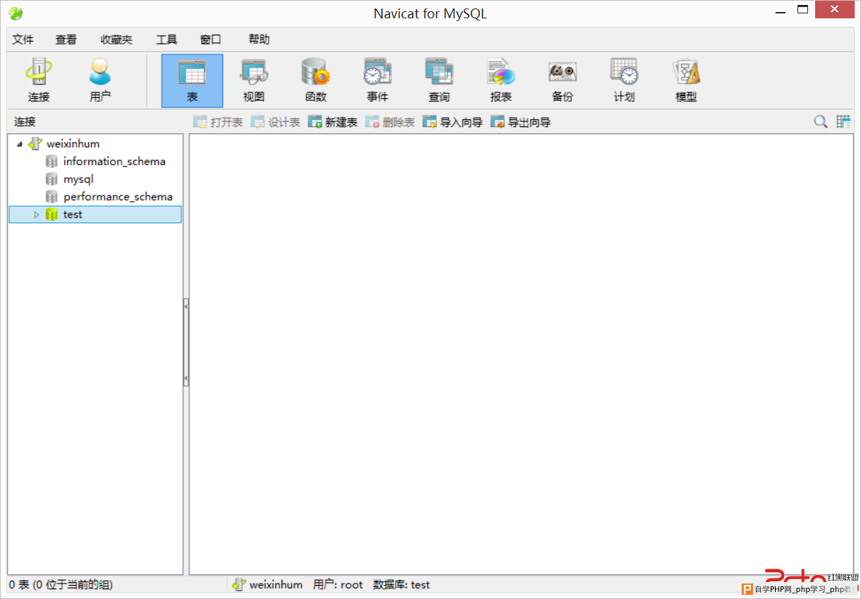Click 设计表 design table button
The height and width of the screenshot is (599, 861).
click(x=275, y=122)
